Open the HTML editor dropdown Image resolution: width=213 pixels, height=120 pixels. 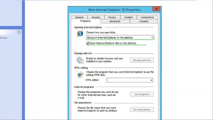click(x=130, y=80)
